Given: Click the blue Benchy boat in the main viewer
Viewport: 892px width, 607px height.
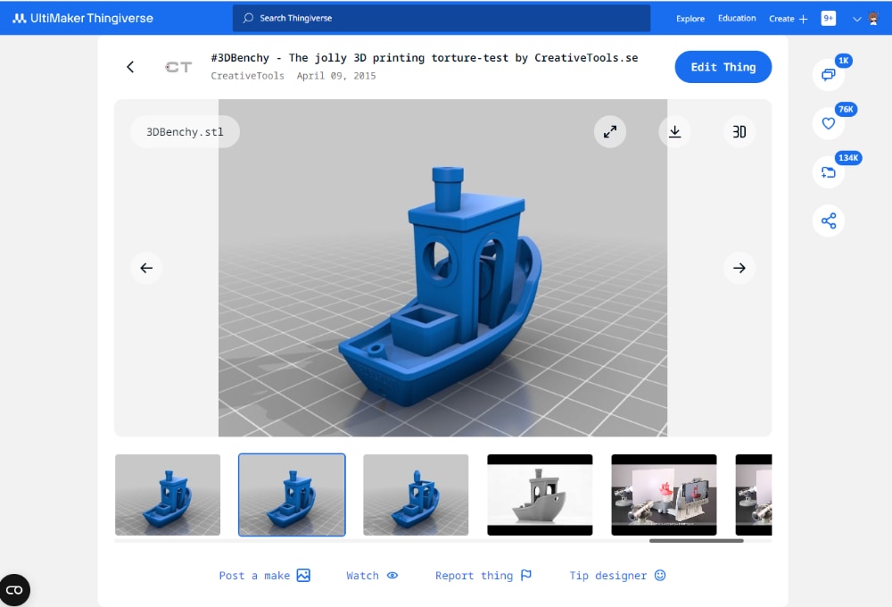Looking at the screenshot, I should 441,287.
